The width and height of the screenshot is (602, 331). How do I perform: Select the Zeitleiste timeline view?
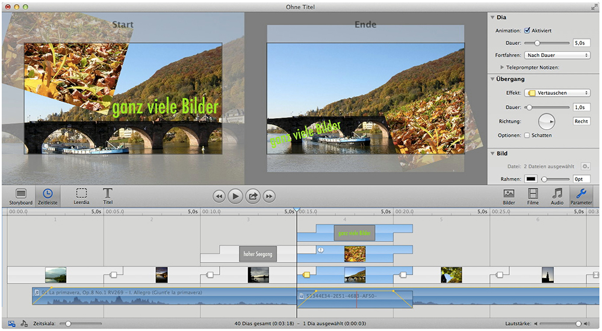tap(48, 196)
